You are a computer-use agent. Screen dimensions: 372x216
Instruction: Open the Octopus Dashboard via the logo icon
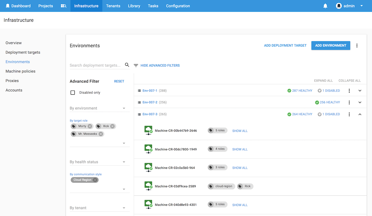pos(8,6)
